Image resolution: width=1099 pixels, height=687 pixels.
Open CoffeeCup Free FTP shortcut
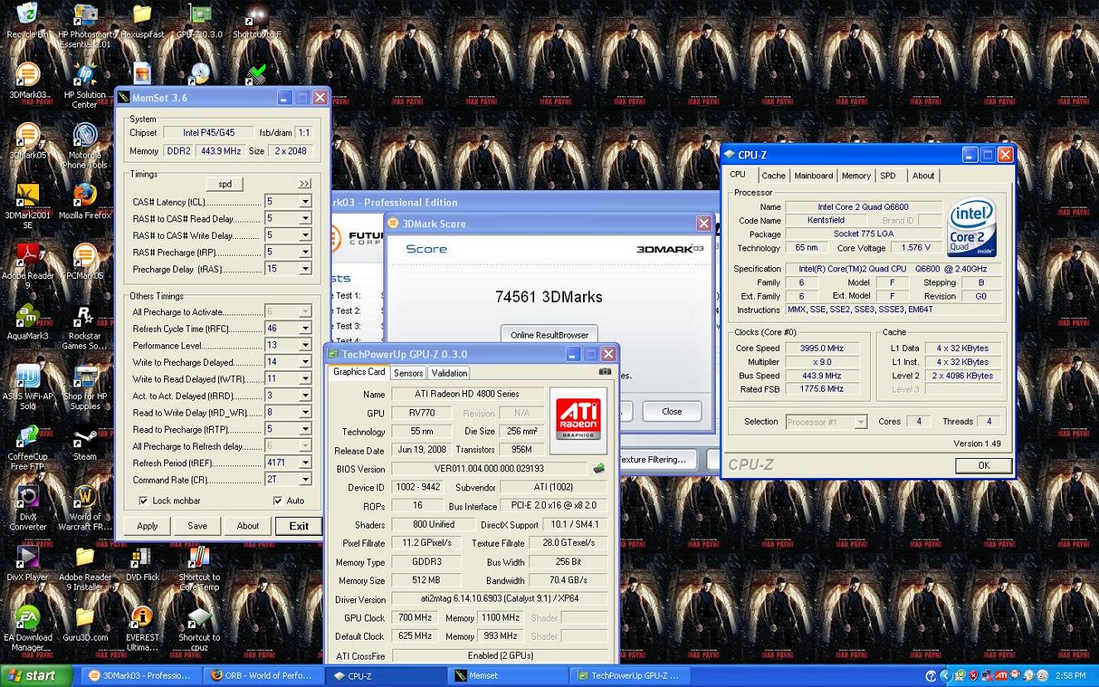27,448
